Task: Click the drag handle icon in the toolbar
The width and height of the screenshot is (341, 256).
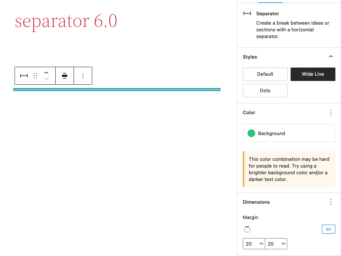Action: pos(35,75)
